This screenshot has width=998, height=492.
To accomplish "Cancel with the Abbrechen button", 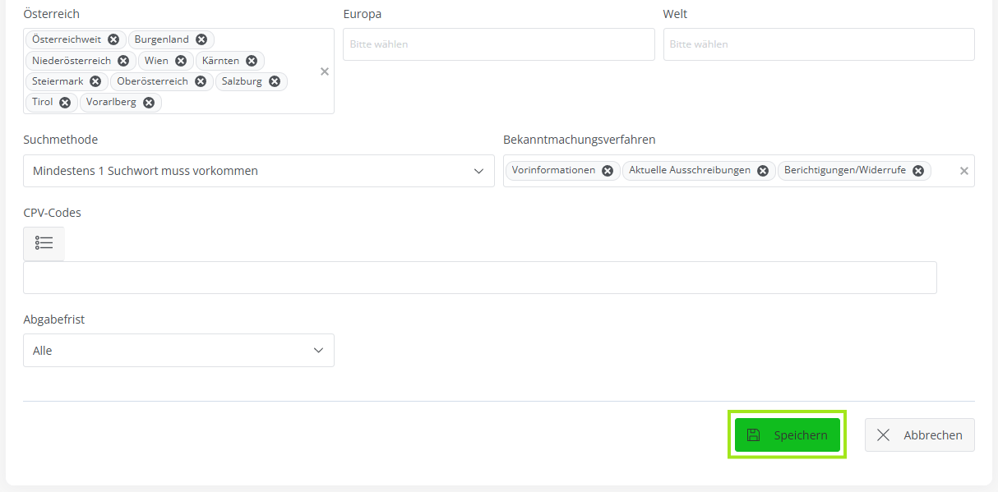I will click(919, 435).
